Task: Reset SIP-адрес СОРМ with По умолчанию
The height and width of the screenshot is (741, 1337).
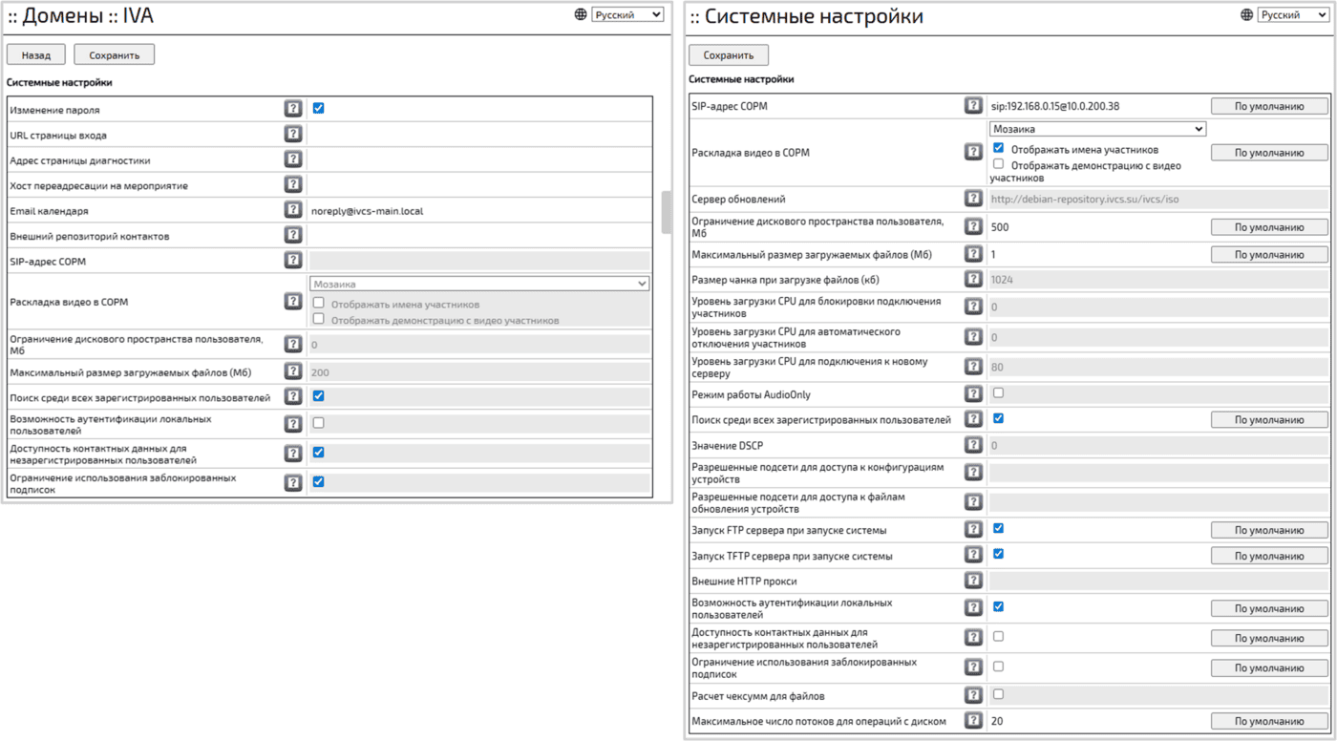Action: point(1269,106)
